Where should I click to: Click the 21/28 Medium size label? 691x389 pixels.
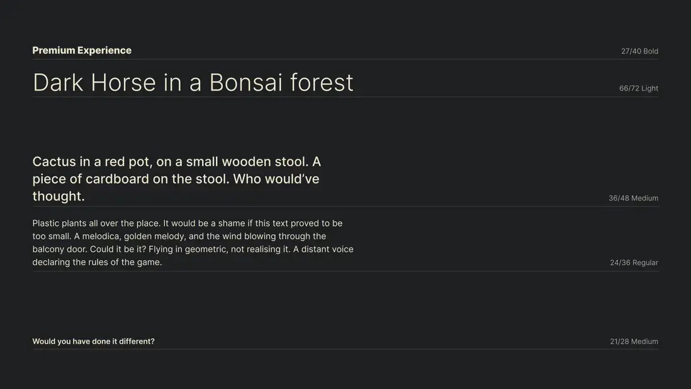634,342
